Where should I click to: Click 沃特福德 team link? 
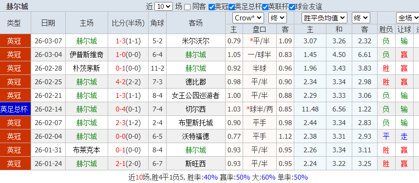click(x=195, y=136)
